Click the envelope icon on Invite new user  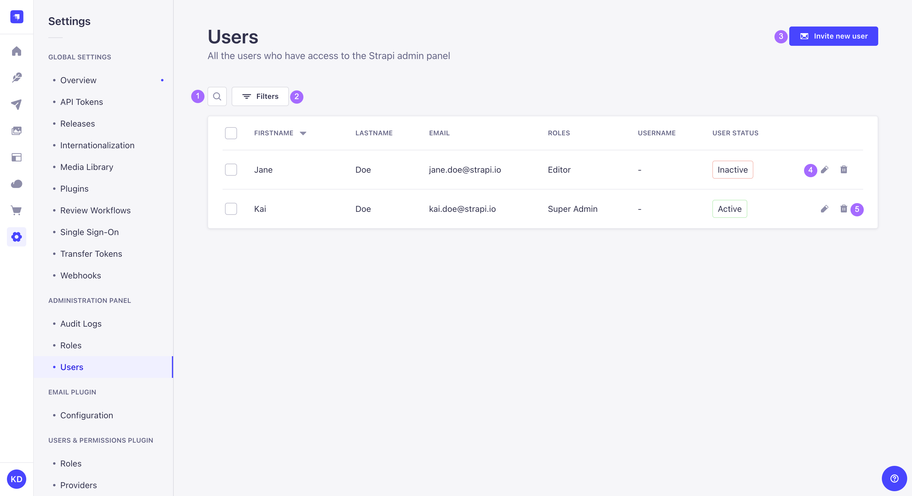coord(804,36)
